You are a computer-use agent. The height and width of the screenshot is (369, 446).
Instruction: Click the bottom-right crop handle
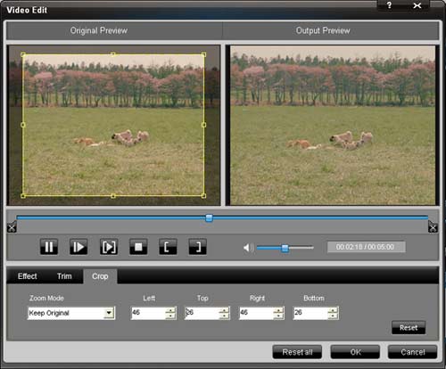coord(203,196)
